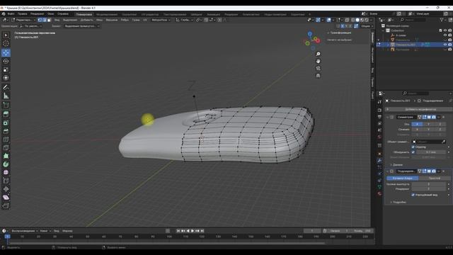Toggle the optimal display checkbox in subdivision modifier

(413, 195)
